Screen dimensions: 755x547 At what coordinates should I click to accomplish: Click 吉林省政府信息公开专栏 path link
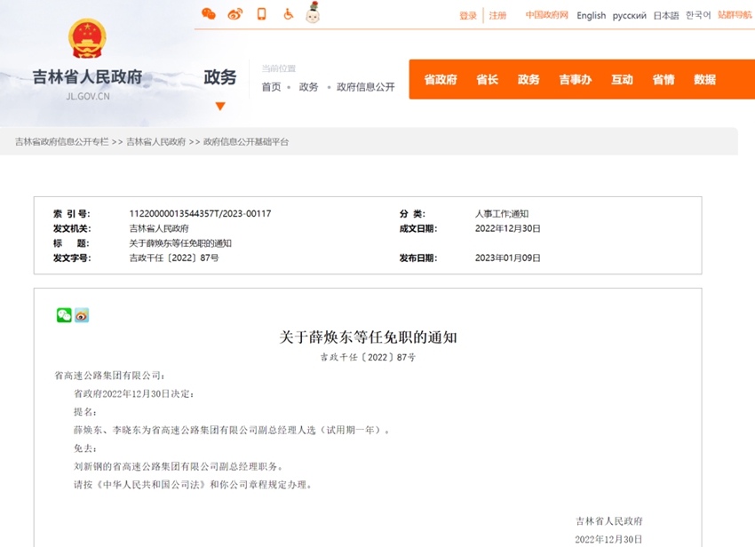pyautogui.click(x=61, y=142)
